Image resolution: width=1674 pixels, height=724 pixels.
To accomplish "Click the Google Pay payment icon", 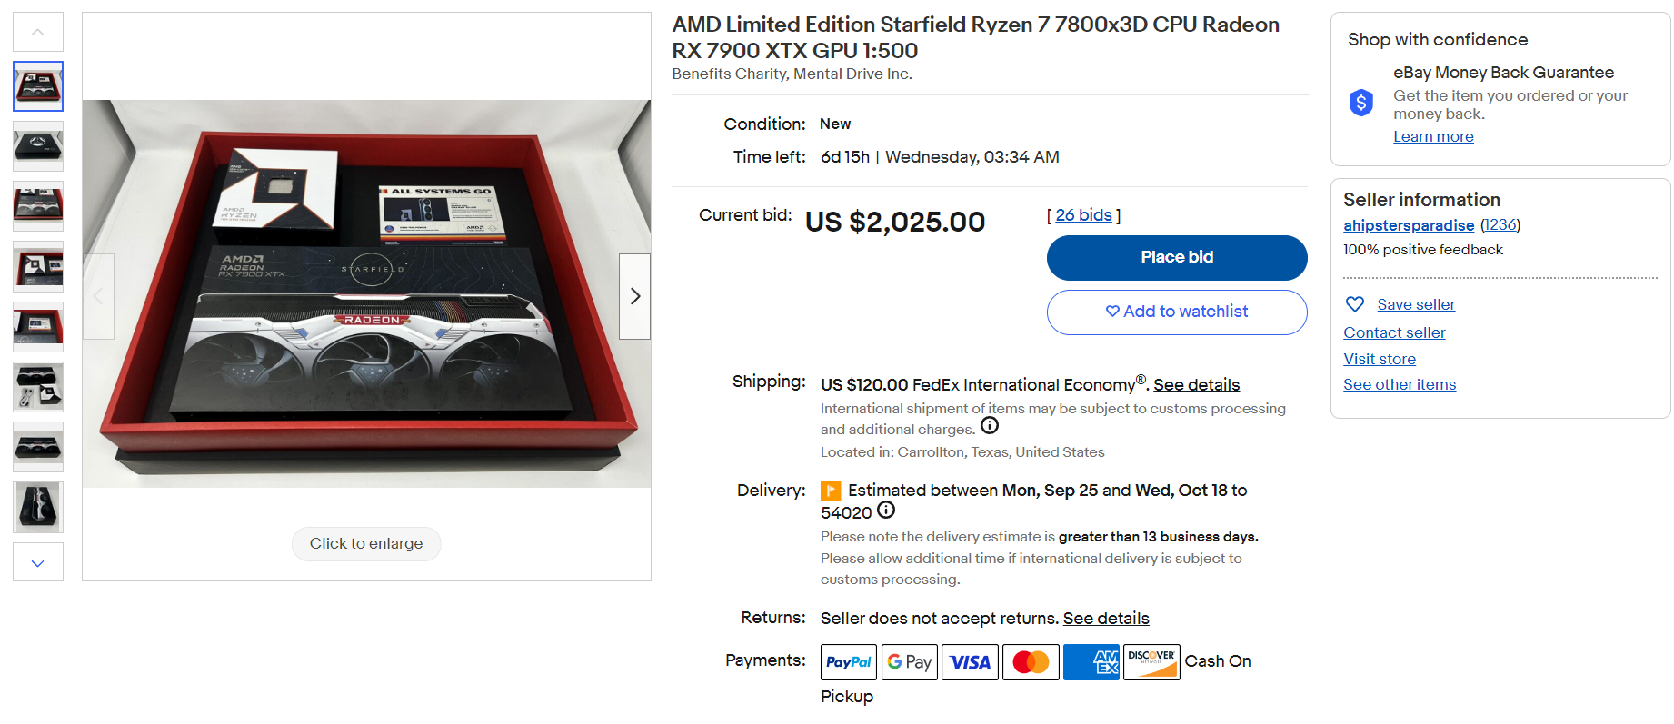I will [x=909, y=662].
